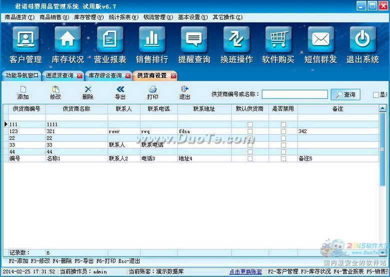Viewport: 390px width, 277px height.
Task: Click the 添加 add supplier toolbar button
Action: click(23, 93)
